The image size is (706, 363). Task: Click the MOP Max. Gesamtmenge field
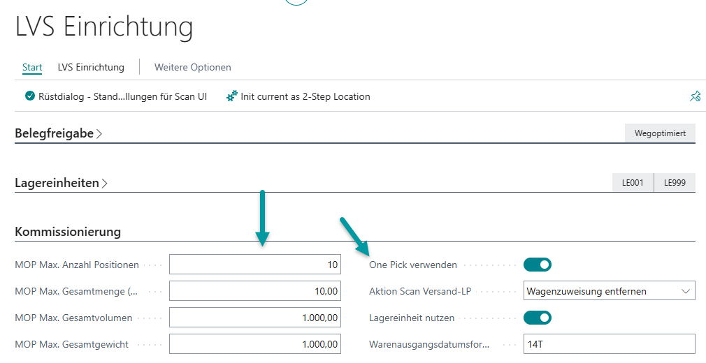coord(254,291)
